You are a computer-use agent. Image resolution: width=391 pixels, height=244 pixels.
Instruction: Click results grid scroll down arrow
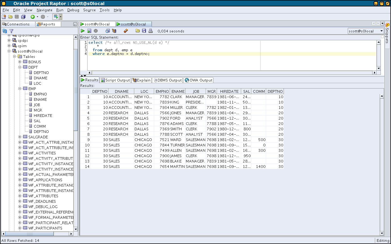click(382, 233)
